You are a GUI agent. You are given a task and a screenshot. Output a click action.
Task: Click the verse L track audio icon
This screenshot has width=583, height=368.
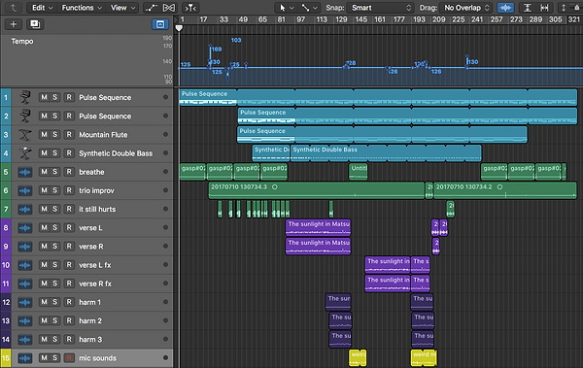pyautogui.click(x=25, y=228)
